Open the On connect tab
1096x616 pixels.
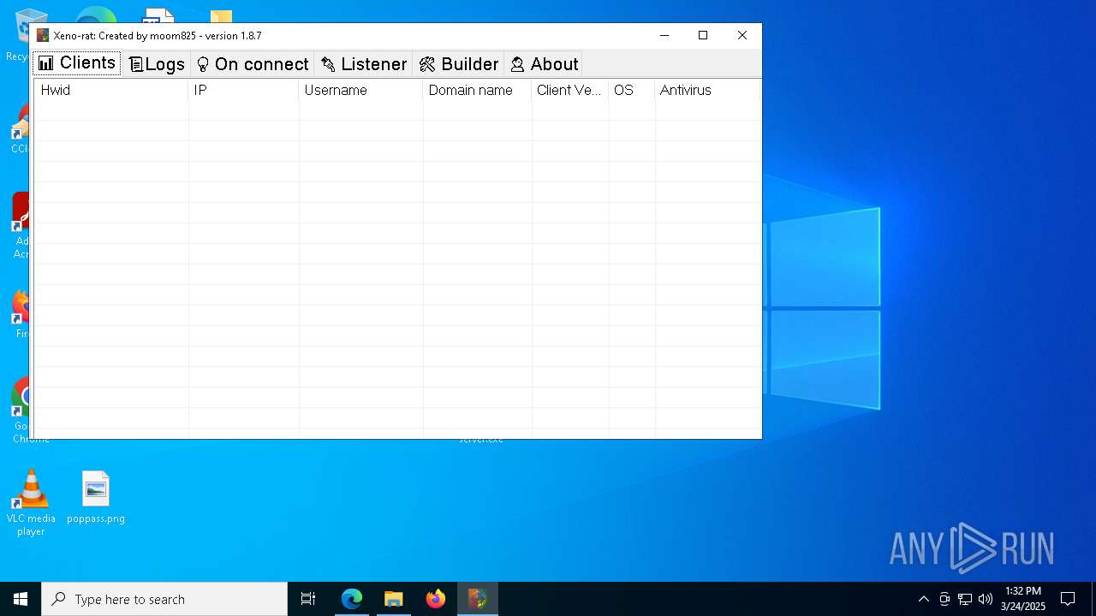click(253, 64)
